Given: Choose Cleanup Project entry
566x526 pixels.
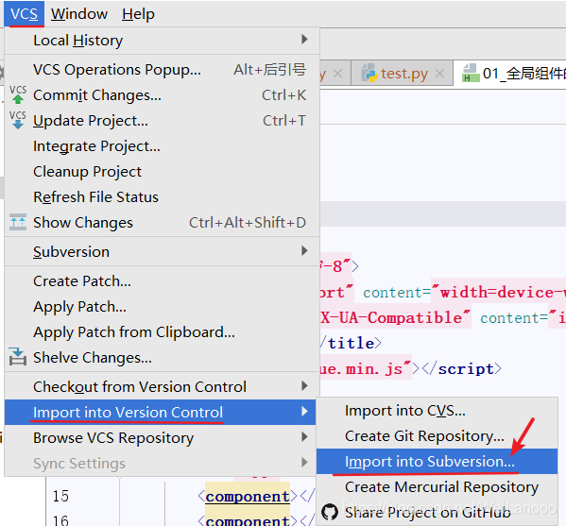Looking at the screenshot, I should 163,172.
